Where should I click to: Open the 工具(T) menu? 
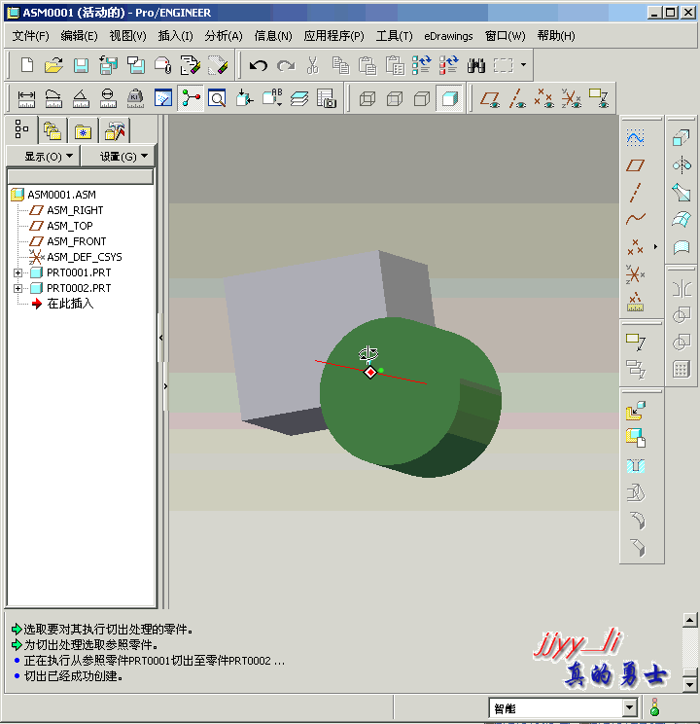click(394, 36)
